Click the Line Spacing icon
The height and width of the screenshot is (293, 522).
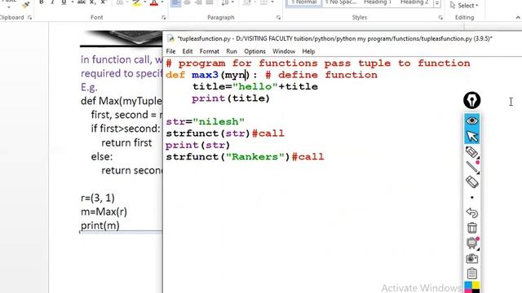225,2
